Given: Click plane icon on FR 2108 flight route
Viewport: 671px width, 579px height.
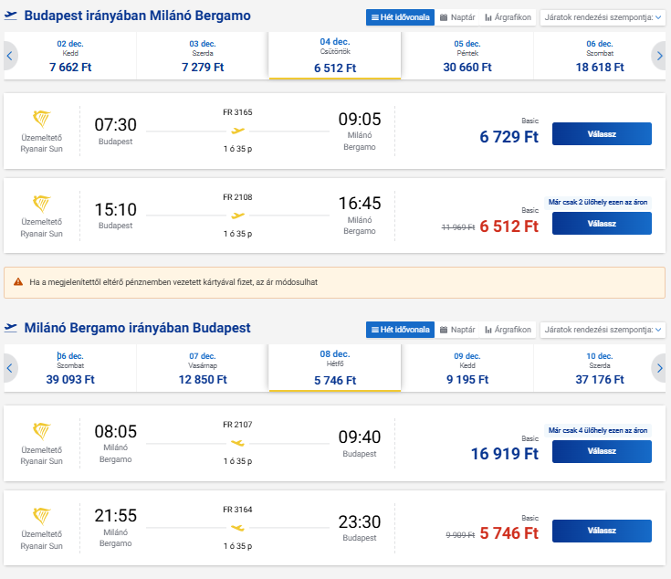Looking at the screenshot, I should [x=237, y=216].
